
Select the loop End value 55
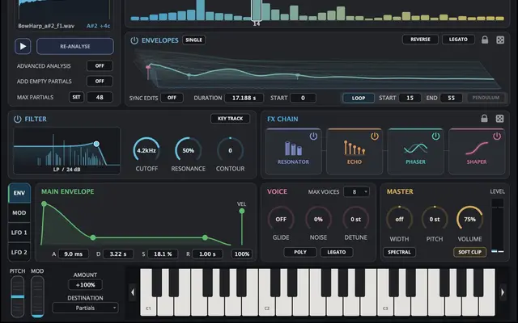[451, 98]
